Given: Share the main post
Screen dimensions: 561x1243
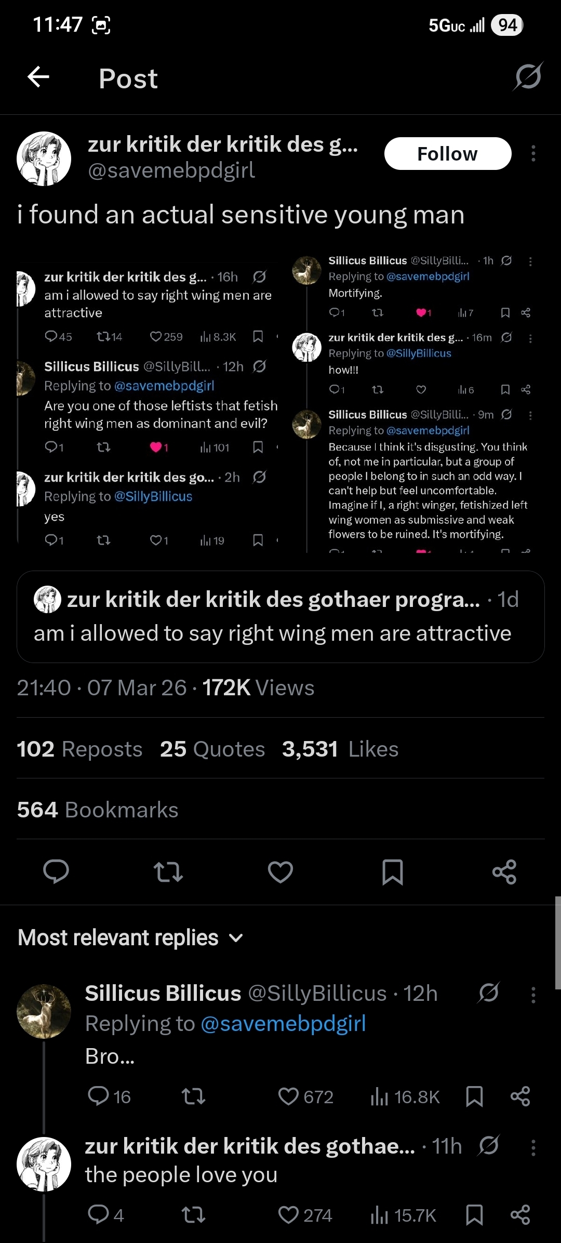Looking at the screenshot, I should point(504,871).
